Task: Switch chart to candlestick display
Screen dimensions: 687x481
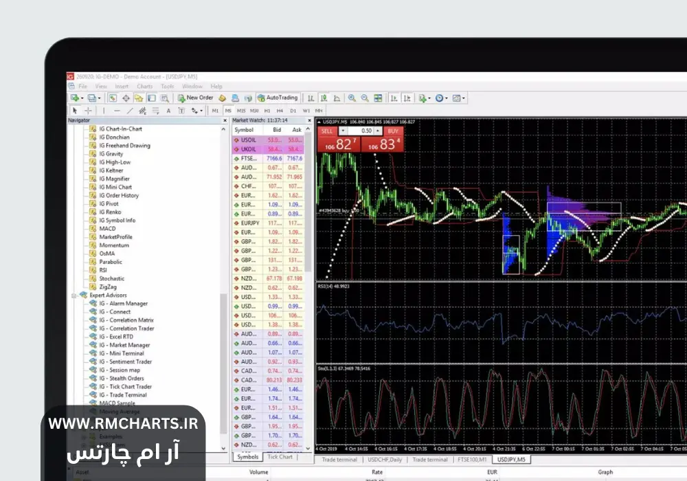Action: 323,98
